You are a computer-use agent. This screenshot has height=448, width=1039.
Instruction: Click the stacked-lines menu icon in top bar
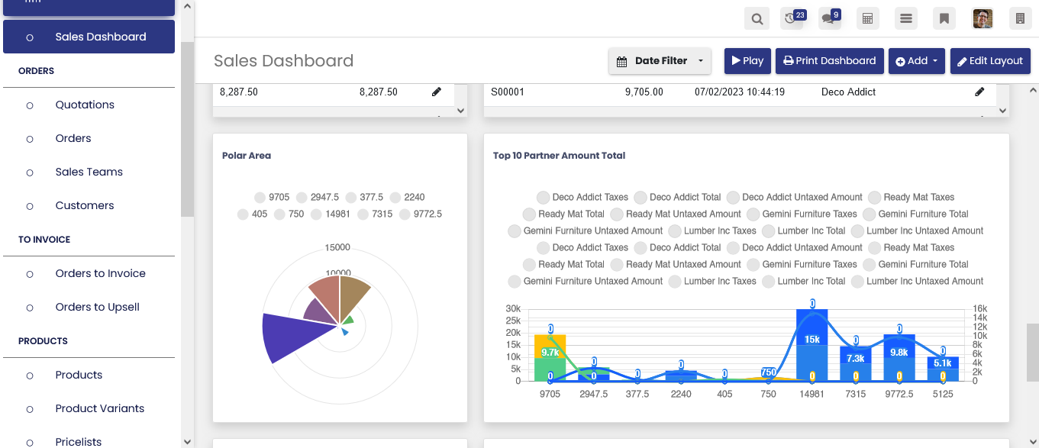[906, 19]
